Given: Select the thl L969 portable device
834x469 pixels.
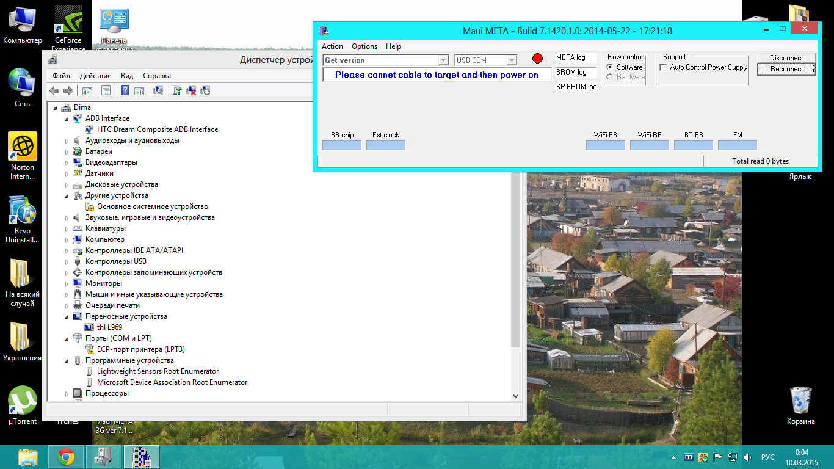Looking at the screenshot, I should (109, 327).
